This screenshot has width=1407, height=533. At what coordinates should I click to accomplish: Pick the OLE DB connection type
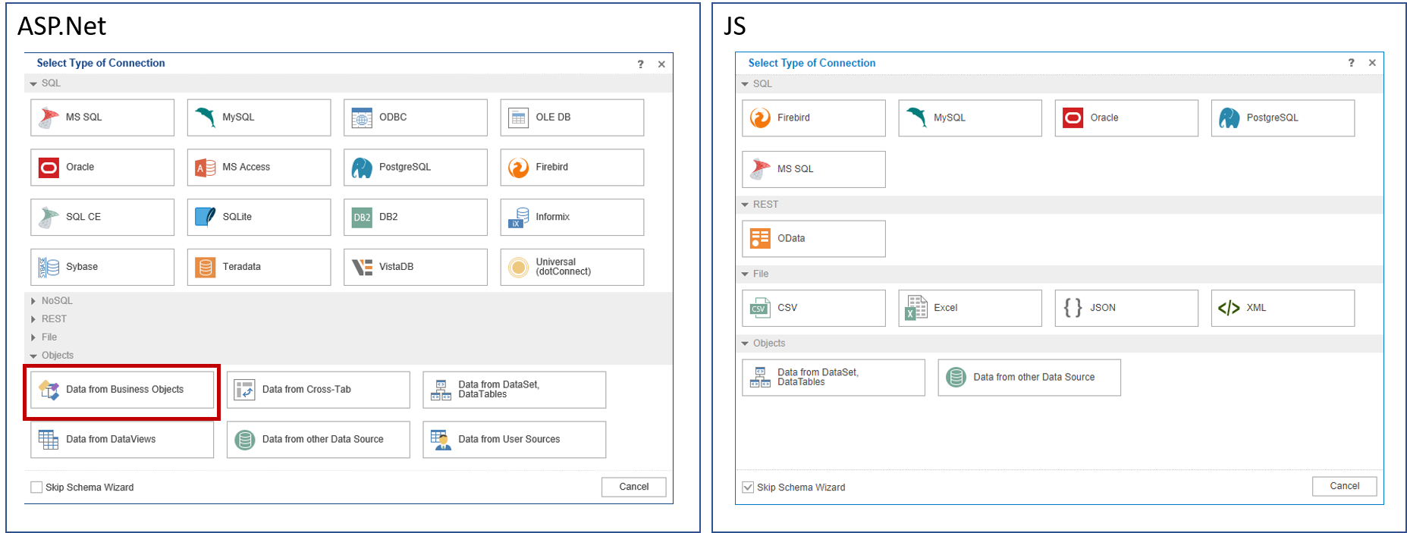pos(572,118)
